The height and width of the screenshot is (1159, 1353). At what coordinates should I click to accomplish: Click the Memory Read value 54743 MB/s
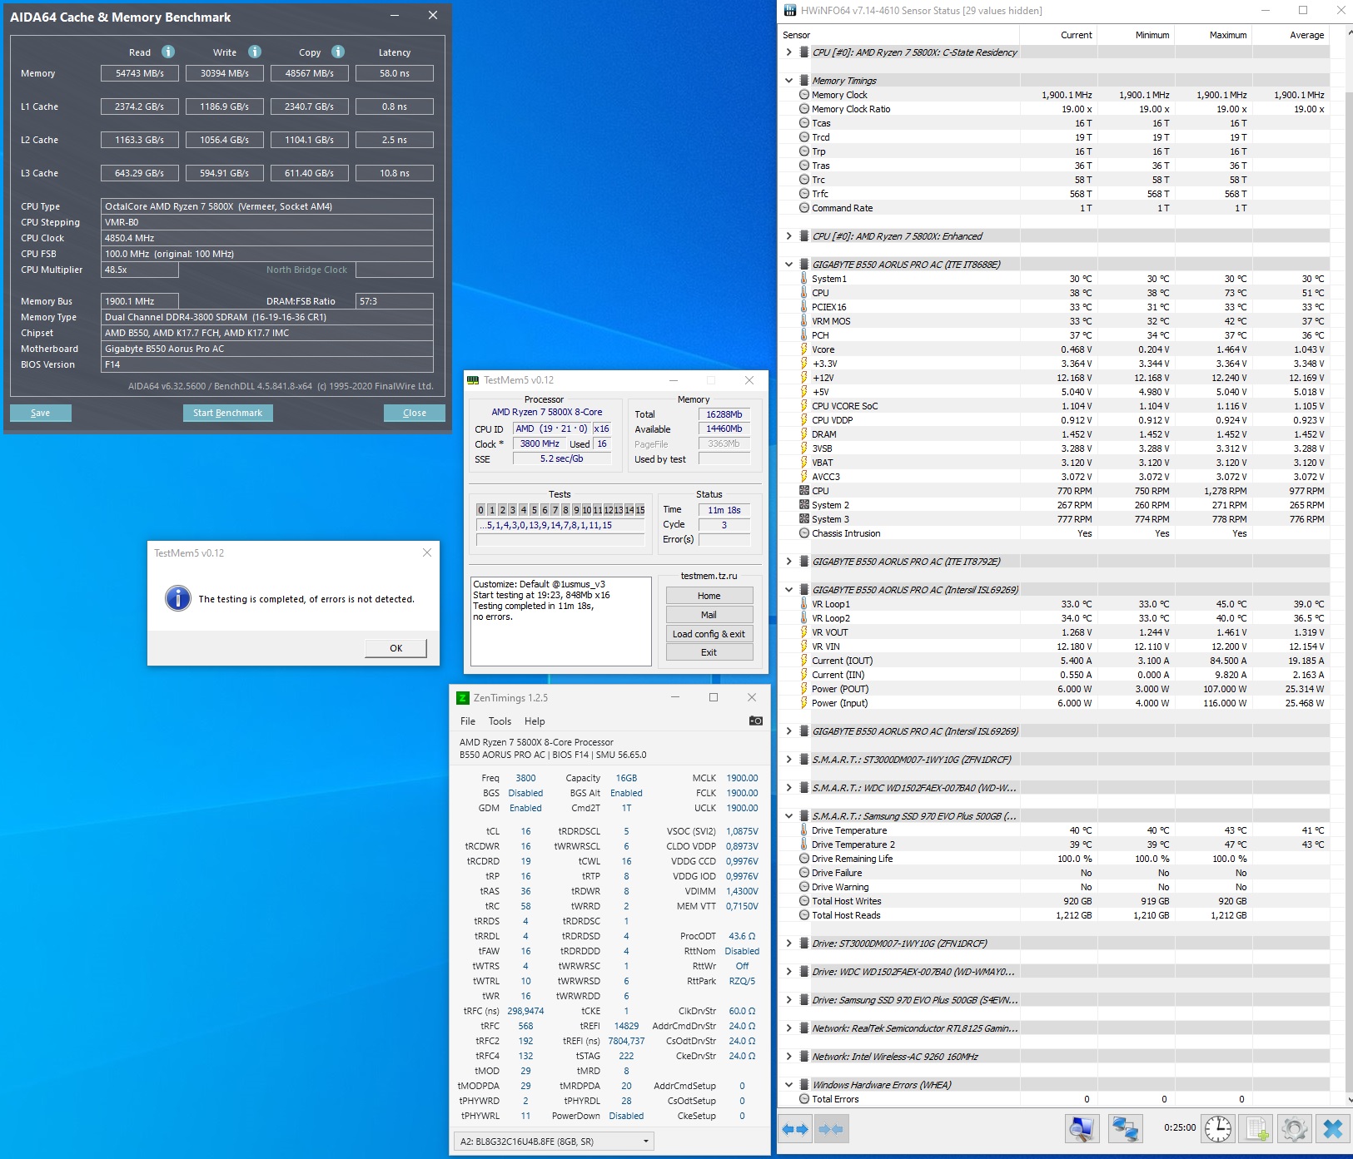coord(140,73)
